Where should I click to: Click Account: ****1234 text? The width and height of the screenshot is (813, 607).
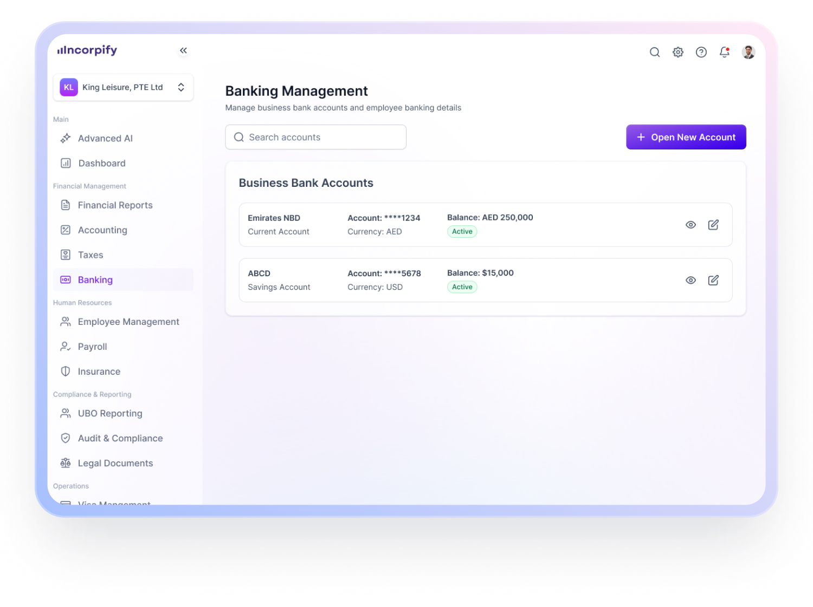[x=384, y=218]
